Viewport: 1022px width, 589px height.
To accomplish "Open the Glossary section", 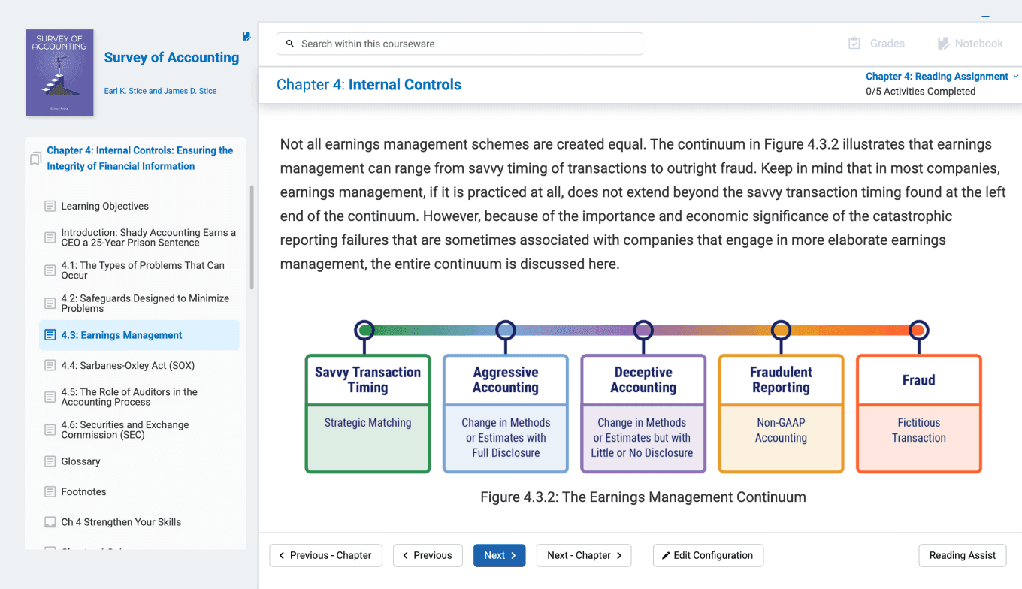I will [80, 461].
